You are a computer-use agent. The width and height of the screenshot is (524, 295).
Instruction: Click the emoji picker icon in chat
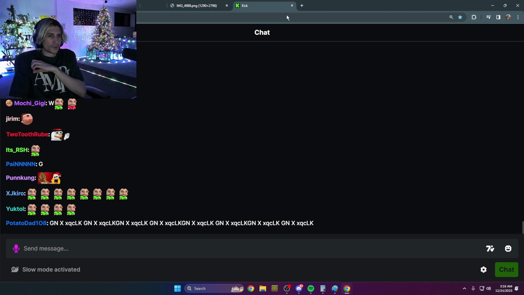point(508,249)
